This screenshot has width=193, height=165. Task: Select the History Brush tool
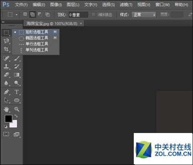tap(17, 67)
